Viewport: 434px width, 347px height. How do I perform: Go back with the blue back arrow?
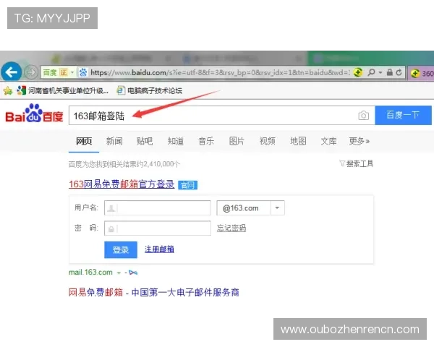point(11,72)
